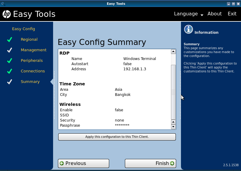Open the About page

point(214,14)
